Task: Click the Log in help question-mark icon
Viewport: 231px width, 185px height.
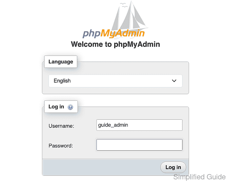Action: click(x=70, y=107)
